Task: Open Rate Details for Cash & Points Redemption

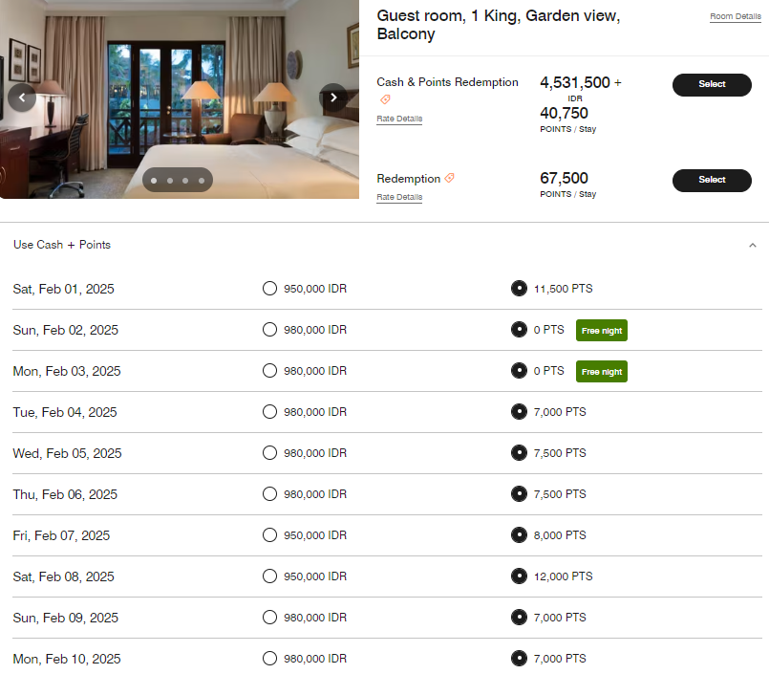Action: coord(399,119)
